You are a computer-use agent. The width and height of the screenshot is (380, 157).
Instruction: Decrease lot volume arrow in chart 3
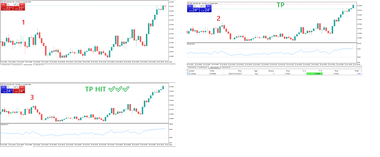click(8, 87)
